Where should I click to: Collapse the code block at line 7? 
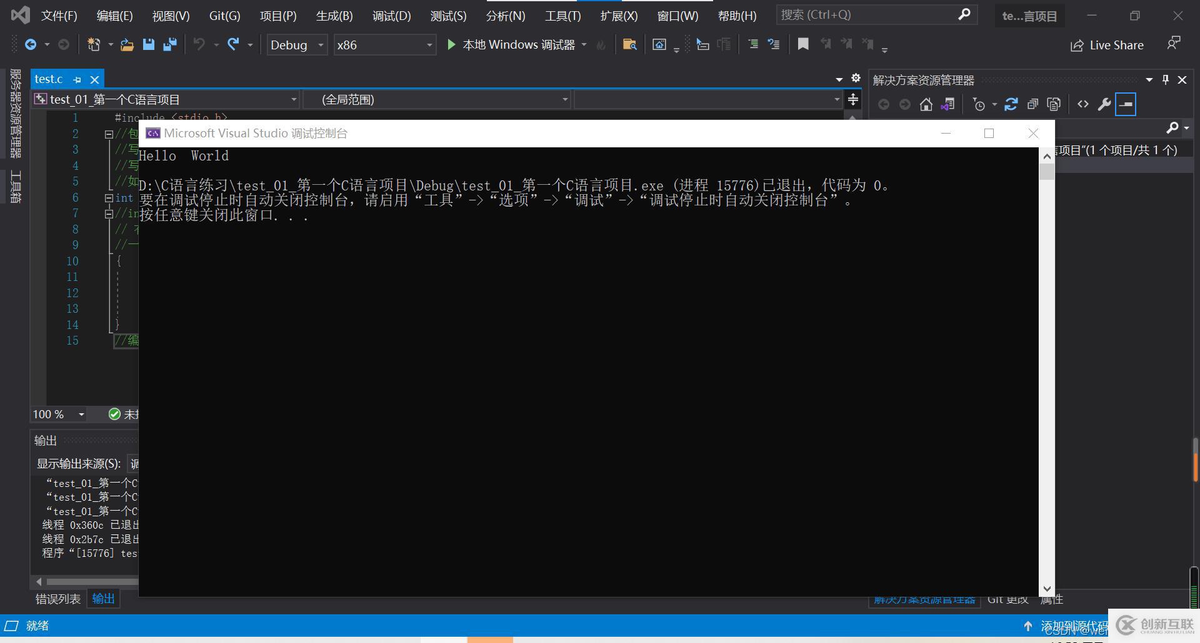click(109, 214)
